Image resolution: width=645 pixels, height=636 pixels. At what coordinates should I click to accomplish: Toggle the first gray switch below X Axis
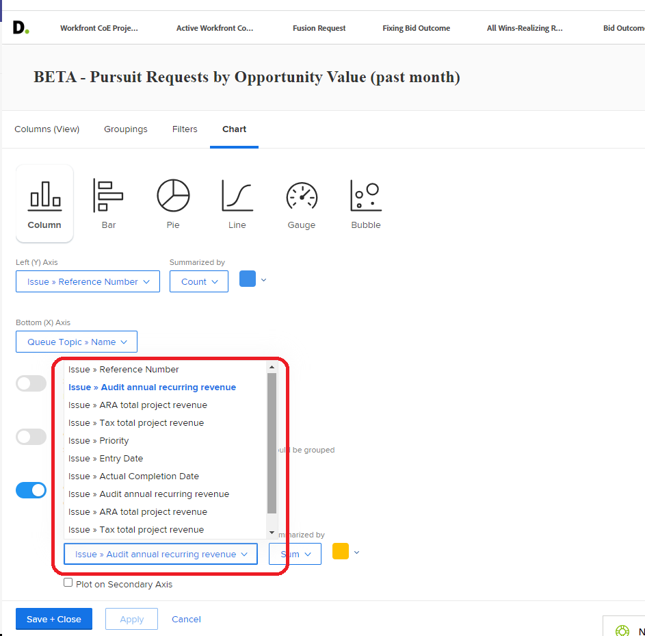tap(31, 383)
